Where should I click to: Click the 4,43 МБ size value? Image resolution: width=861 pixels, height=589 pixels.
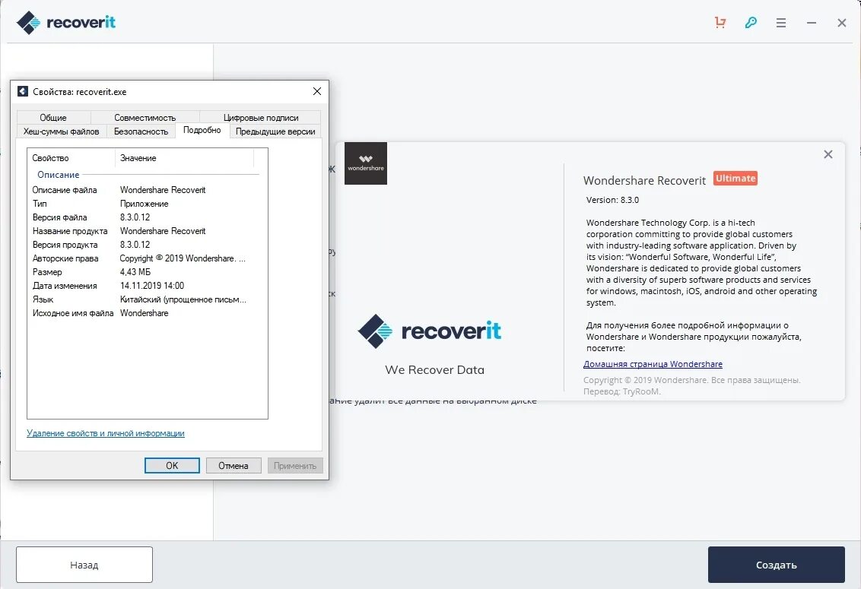(135, 272)
